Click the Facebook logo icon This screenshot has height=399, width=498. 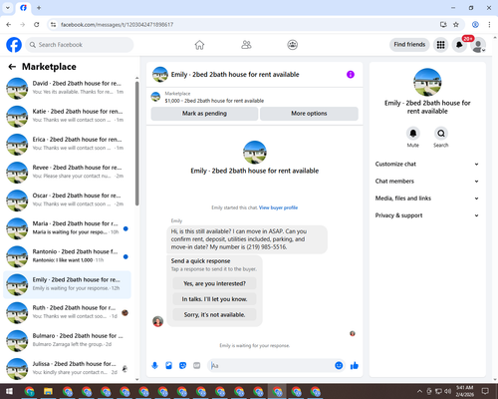(14, 45)
